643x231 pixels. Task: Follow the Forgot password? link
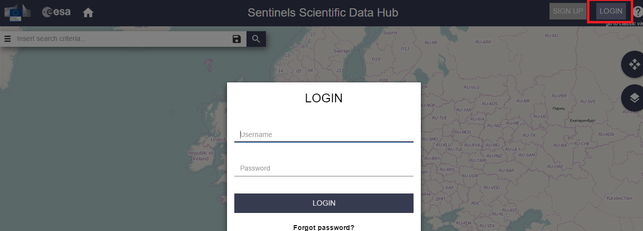point(324,228)
